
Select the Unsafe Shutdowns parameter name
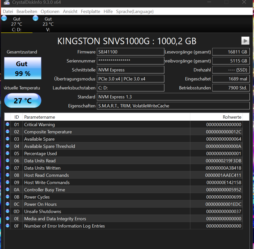pos(43,212)
